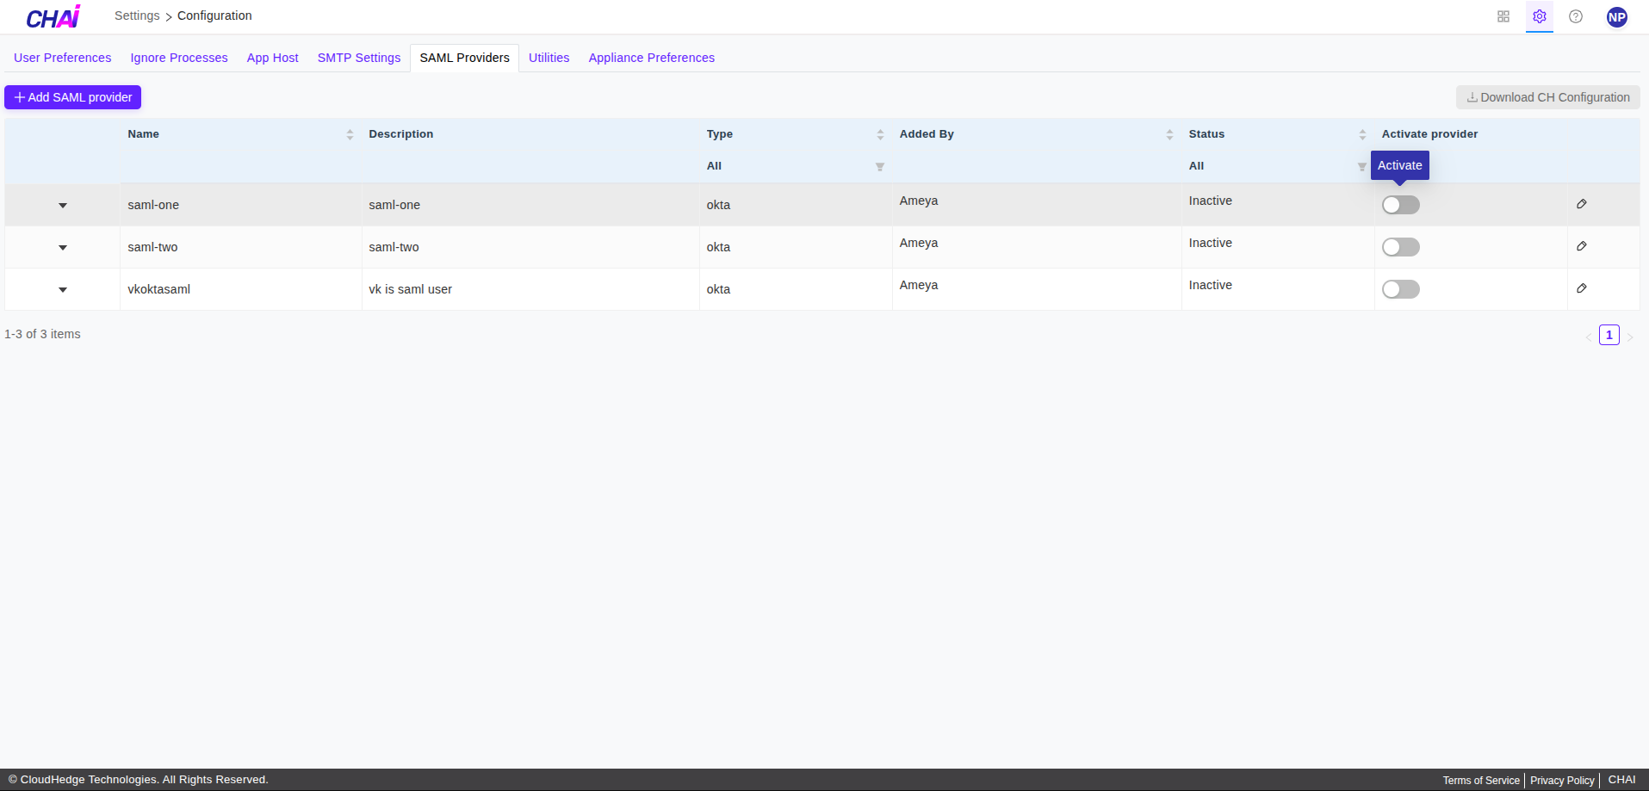Expand the vkoktasaml row details
1649x791 pixels.
63,290
